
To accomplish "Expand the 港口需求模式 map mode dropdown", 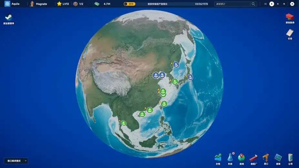I will tap(16, 161).
